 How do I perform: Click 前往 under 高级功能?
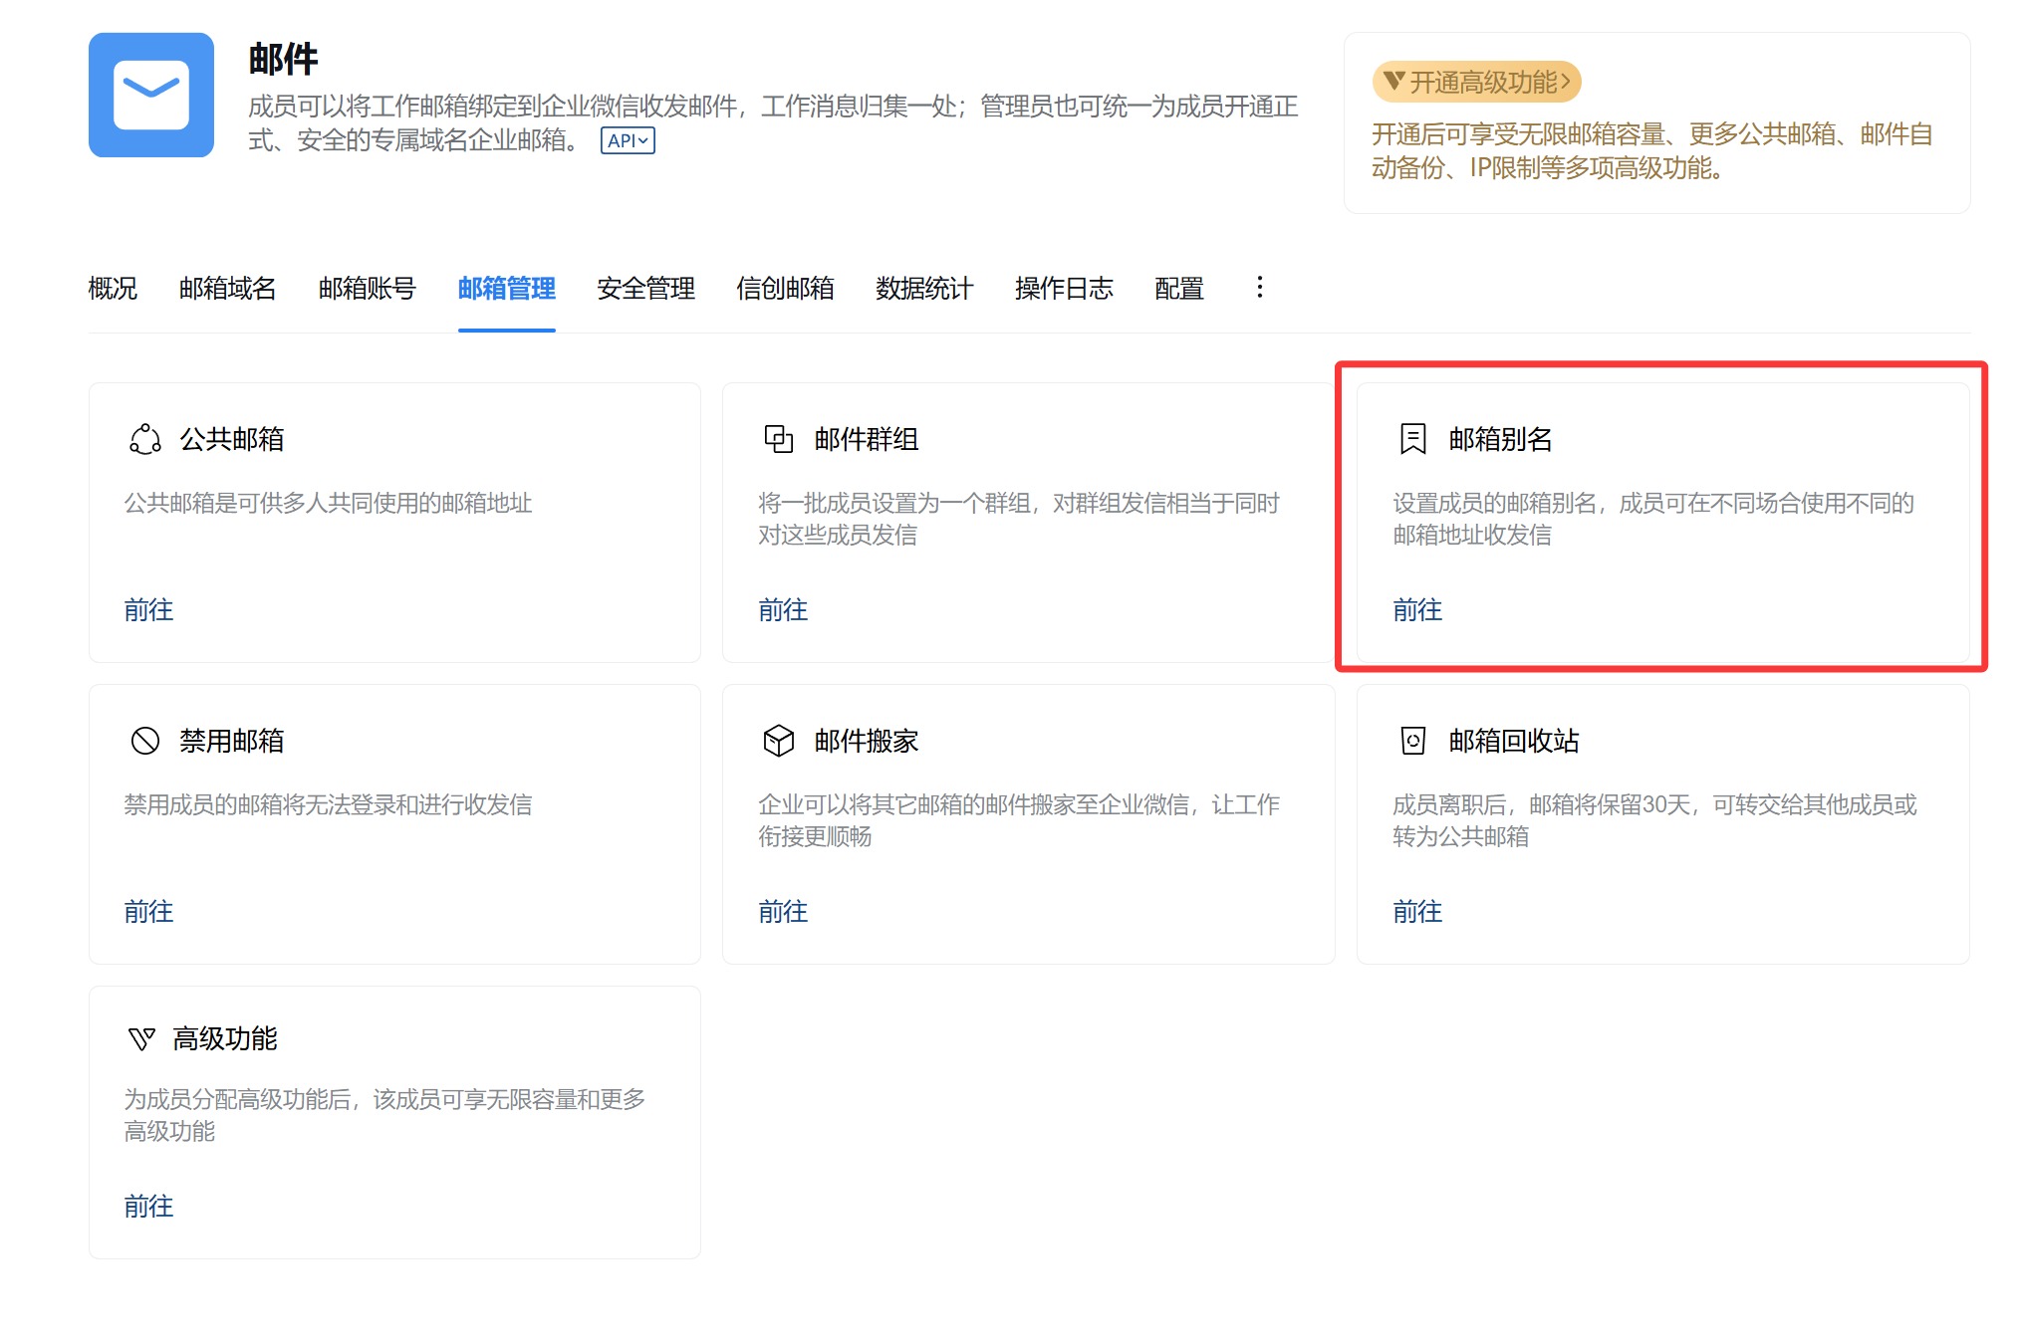(x=148, y=1207)
